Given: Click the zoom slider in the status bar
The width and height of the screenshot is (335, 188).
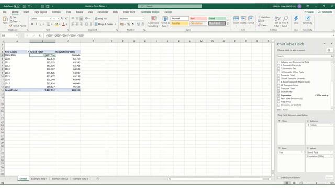Looking at the screenshot, I should pyautogui.click(x=316, y=183).
